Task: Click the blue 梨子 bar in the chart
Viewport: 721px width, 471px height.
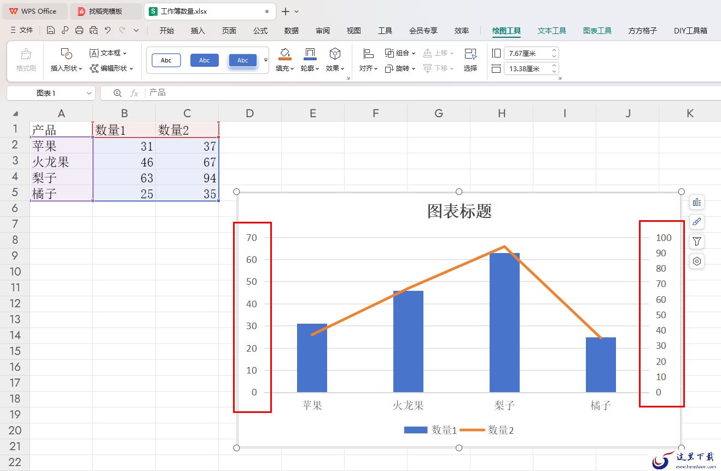Action: 504,323
